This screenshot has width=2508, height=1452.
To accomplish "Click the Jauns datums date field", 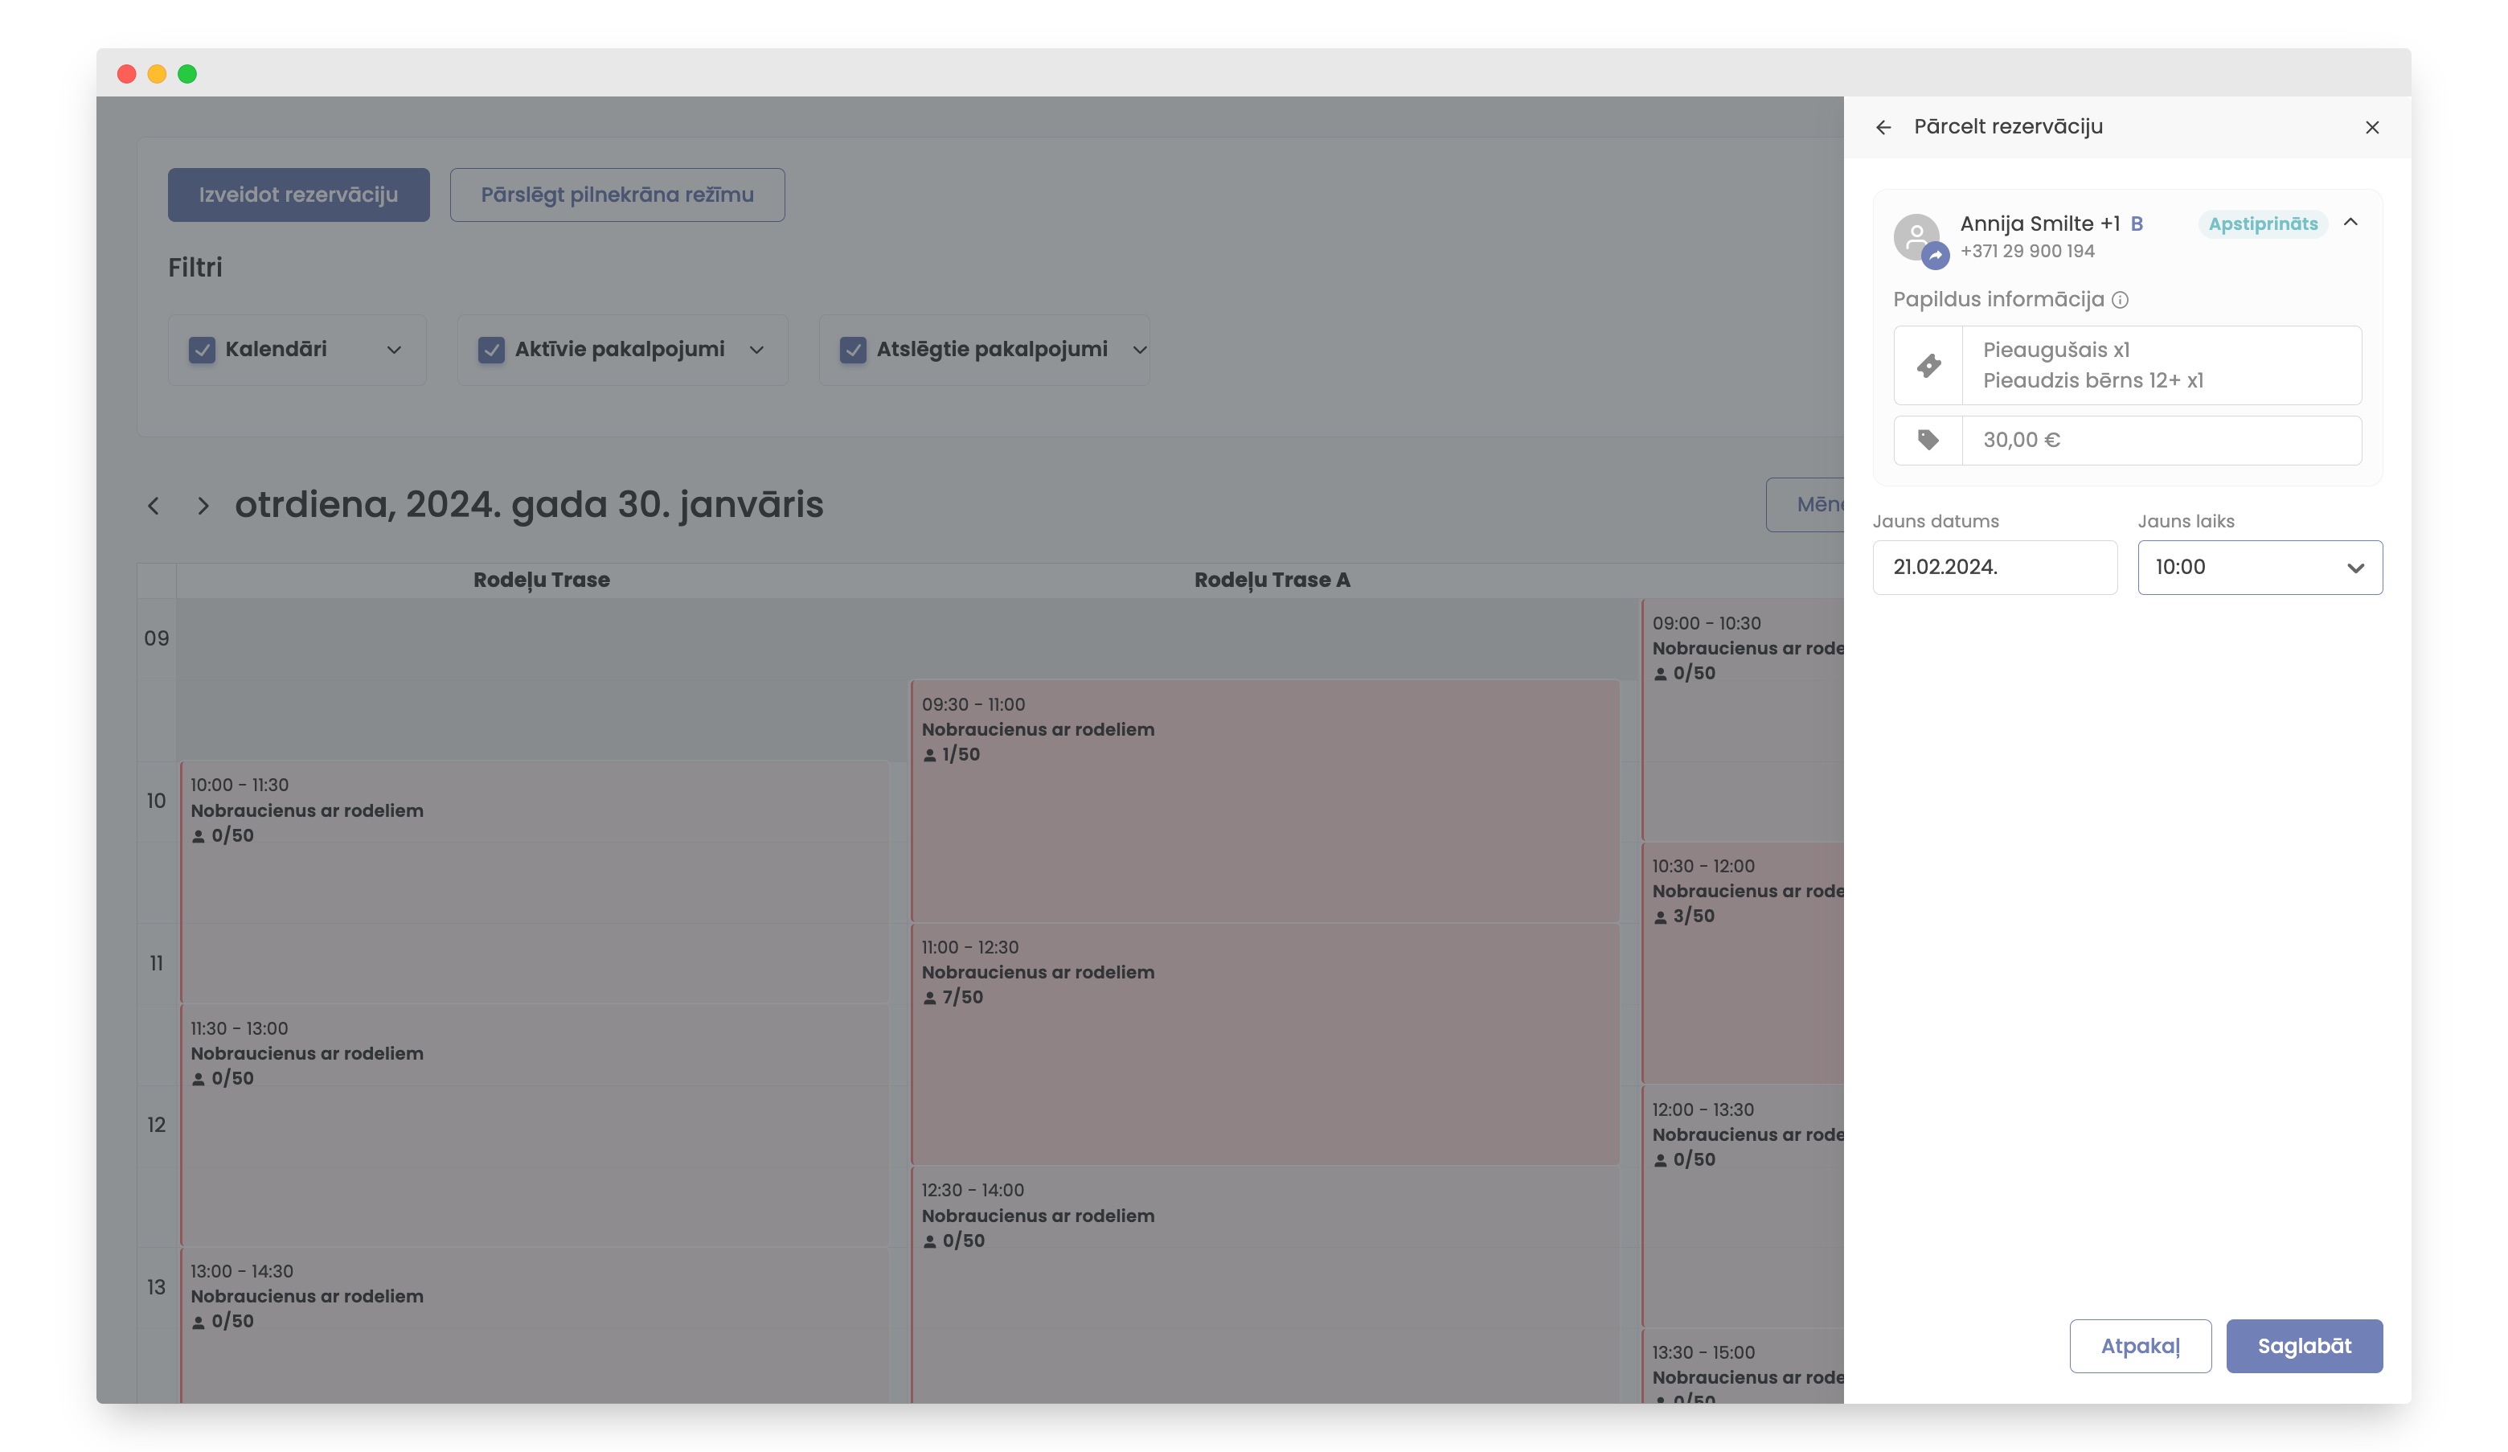I will [x=1994, y=568].
